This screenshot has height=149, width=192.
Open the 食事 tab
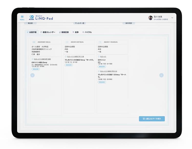(76, 32)
